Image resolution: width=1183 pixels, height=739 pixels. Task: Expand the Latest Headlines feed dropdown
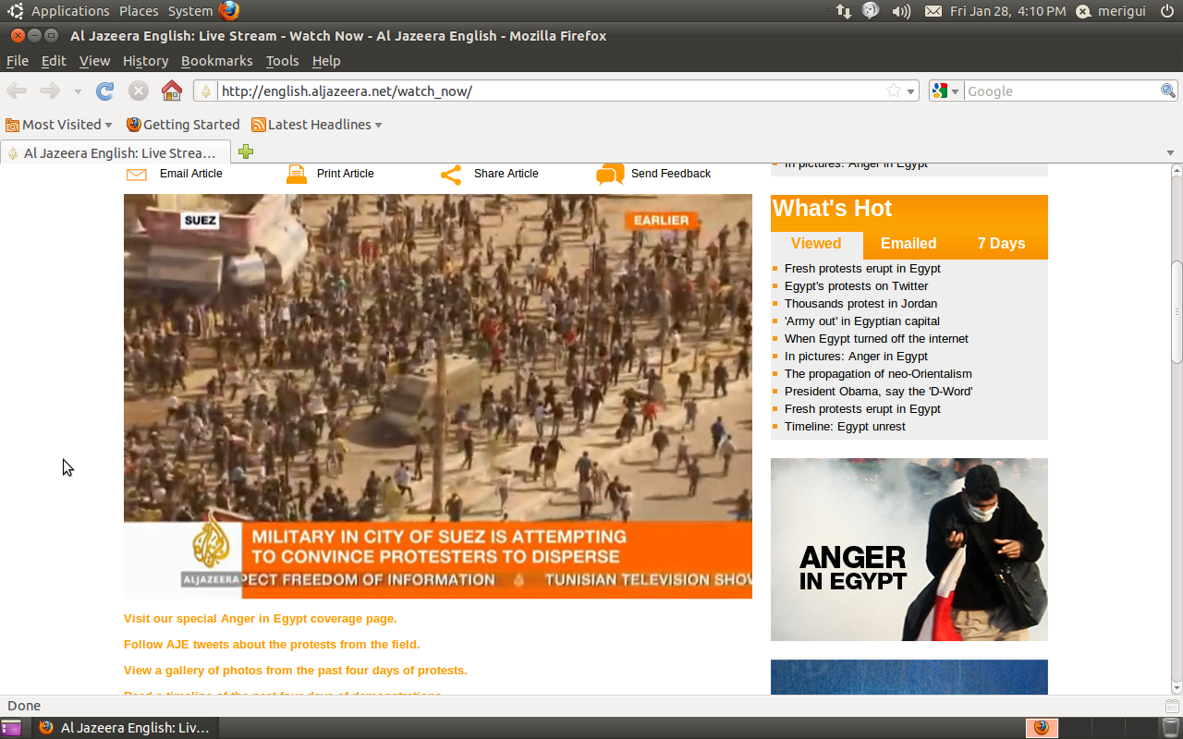pos(317,125)
